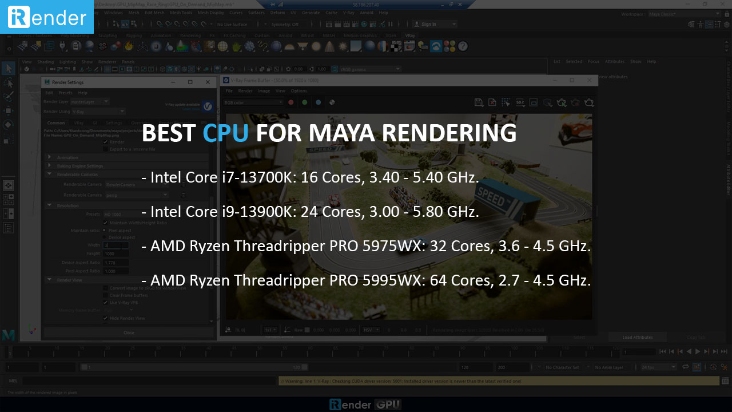Select the arrow Select tool in toolbox
The height and width of the screenshot is (412, 732).
8,69
